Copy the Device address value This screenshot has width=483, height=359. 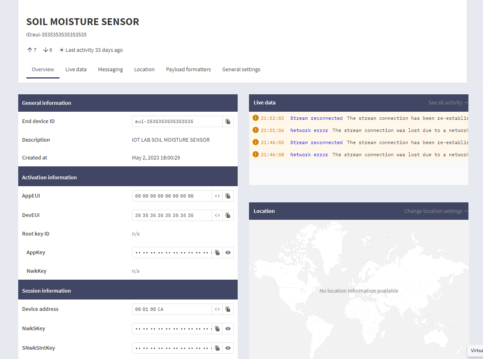(x=228, y=309)
